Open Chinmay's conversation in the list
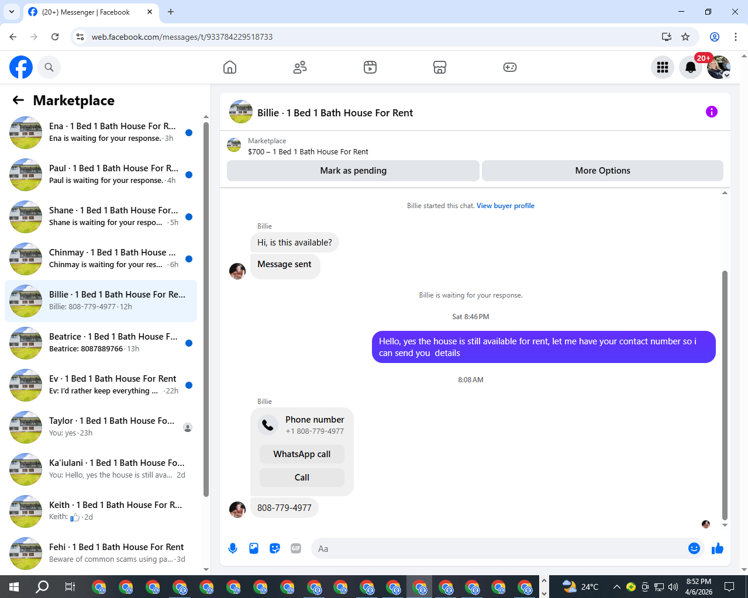The width and height of the screenshot is (748, 598). [101, 259]
